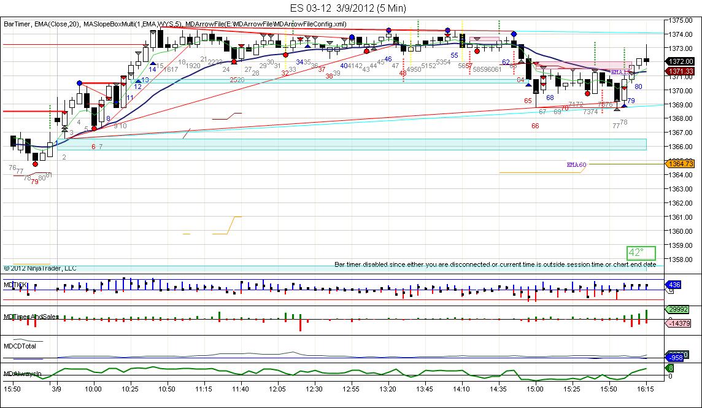Click the black 1372.00 last price marker
This screenshot has height=408, width=702.
681,61
